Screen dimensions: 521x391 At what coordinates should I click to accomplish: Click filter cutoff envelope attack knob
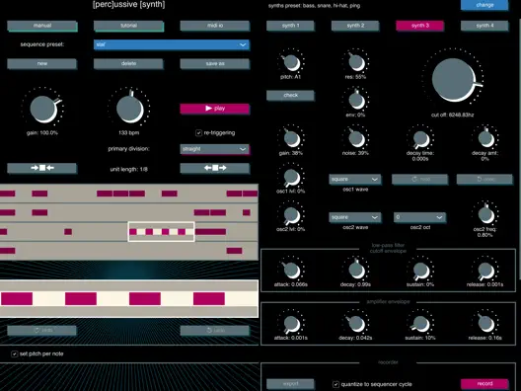pyautogui.click(x=292, y=270)
